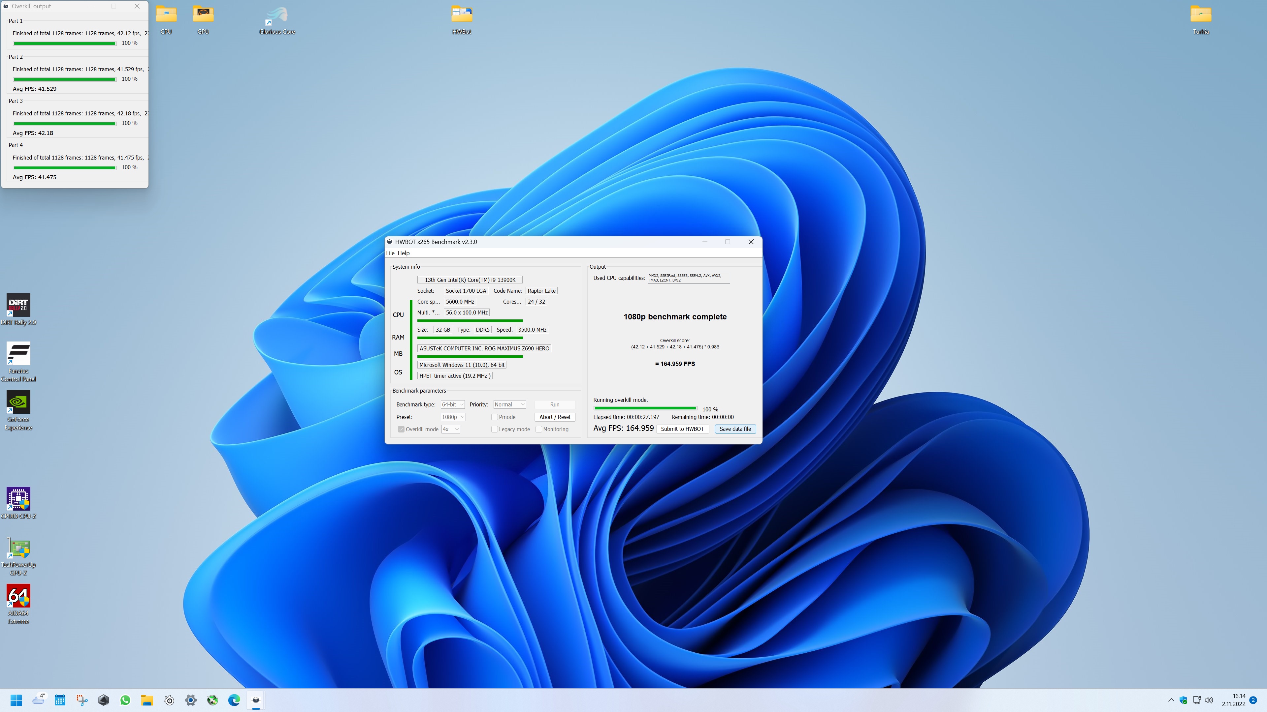Open the notification count badge
Viewport: 1267px width, 712px height.
[1253, 700]
